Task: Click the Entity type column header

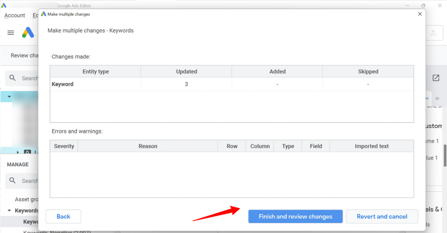Action: tap(96, 72)
